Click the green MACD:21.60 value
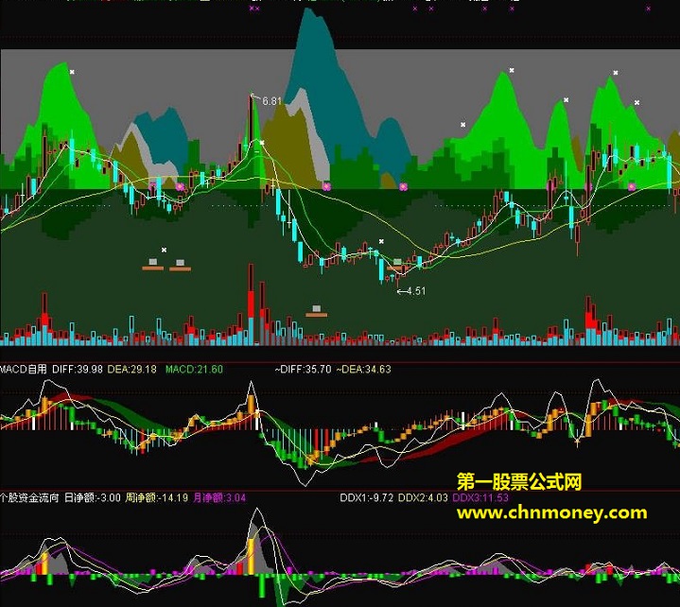The height and width of the screenshot is (607, 680). point(194,369)
